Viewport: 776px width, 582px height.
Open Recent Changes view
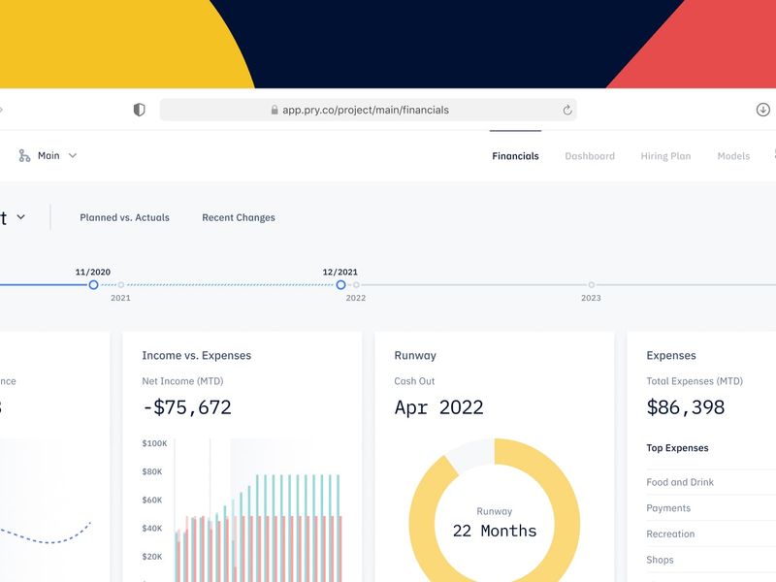239,218
